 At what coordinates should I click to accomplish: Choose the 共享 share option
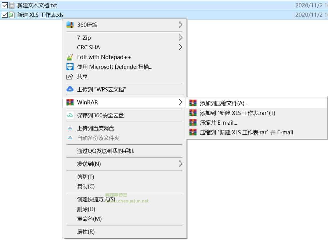pyautogui.click(x=124, y=77)
